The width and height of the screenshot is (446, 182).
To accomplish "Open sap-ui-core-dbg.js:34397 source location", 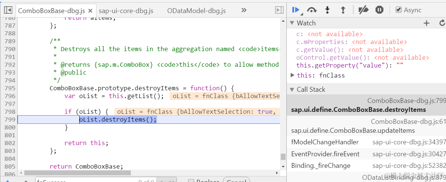I will point(409,142).
